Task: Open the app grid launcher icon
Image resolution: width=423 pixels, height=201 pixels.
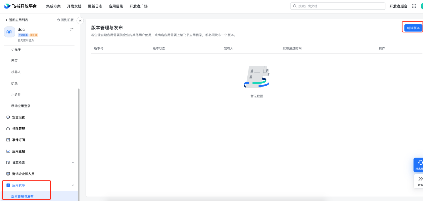Action: pos(414,6)
